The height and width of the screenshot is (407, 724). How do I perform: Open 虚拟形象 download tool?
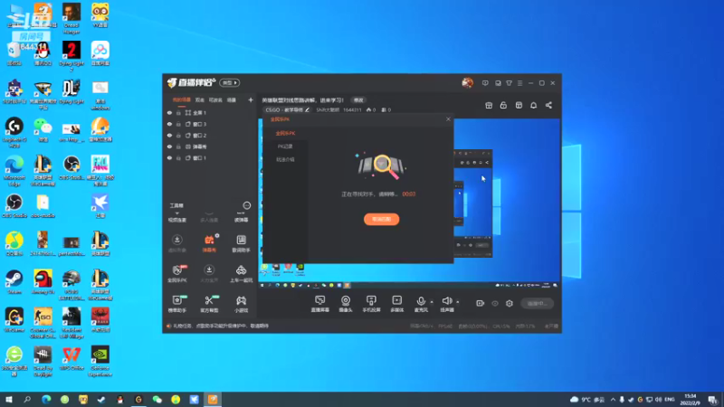click(x=177, y=243)
